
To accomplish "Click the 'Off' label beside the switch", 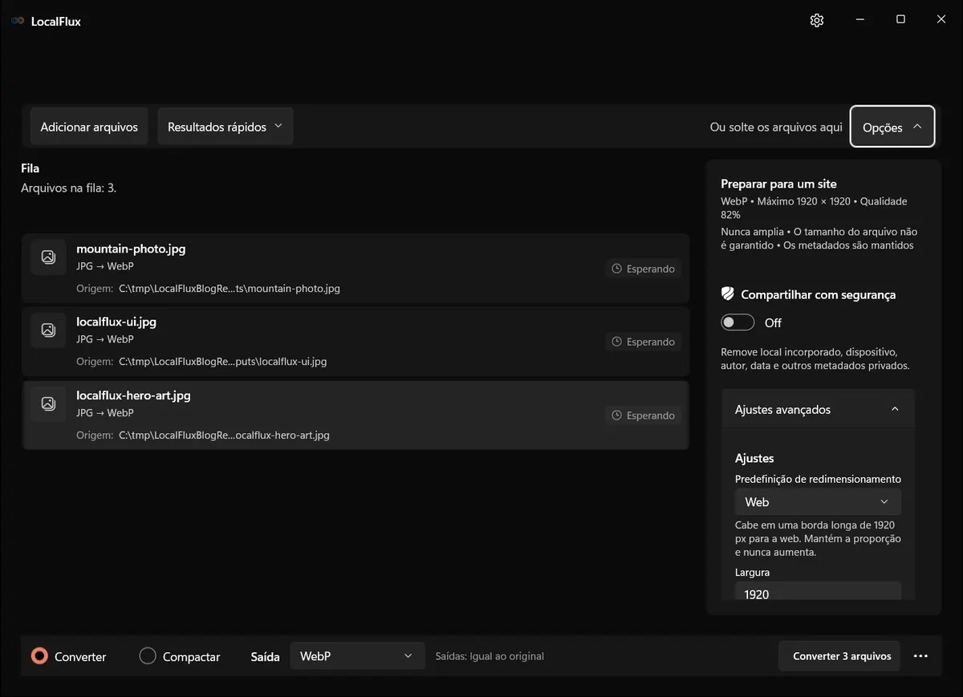I will (773, 322).
